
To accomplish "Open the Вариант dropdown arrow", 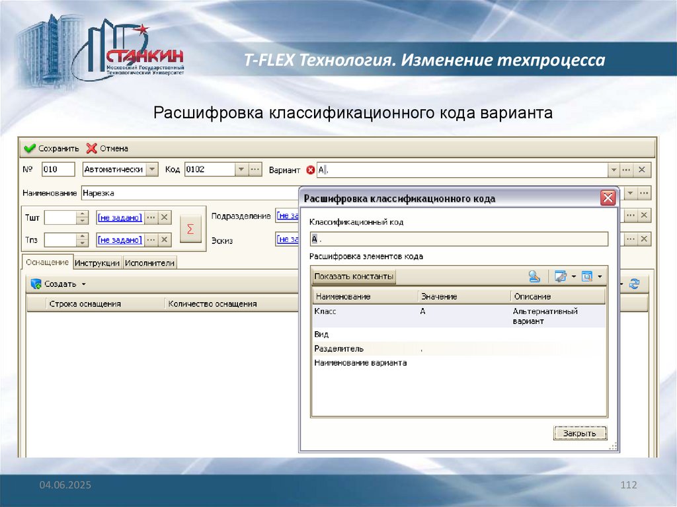I will pos(614,170).
